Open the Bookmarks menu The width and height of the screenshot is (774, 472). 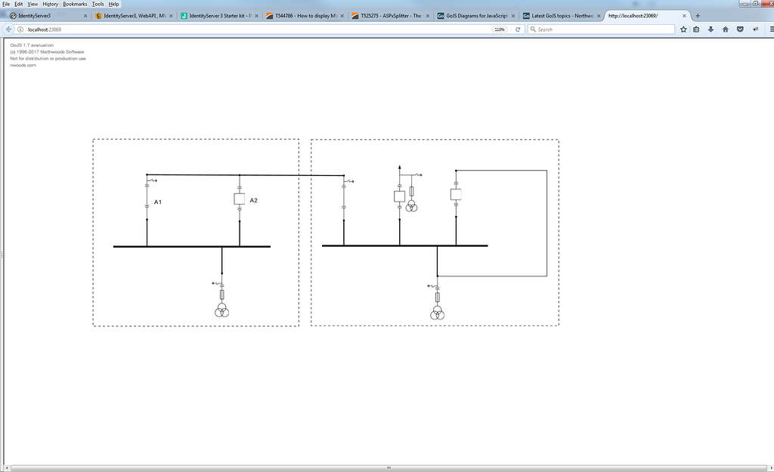73,4
